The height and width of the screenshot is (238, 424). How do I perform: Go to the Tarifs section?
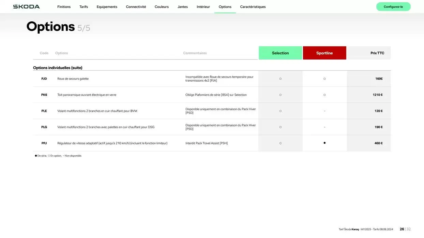84,7
